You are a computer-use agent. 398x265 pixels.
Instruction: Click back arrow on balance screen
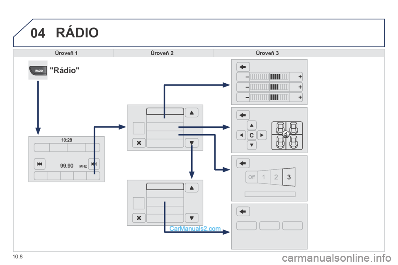[243, 115]
